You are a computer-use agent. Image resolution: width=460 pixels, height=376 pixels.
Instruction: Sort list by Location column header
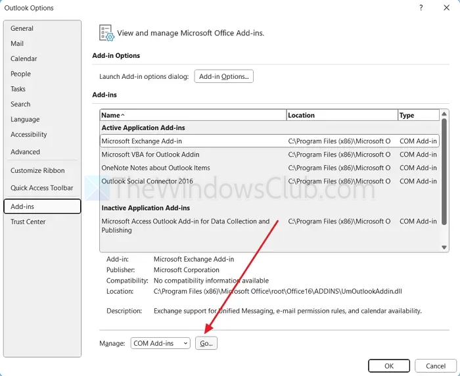[x=342, y=115]
